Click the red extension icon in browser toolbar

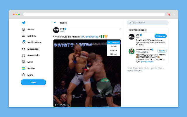point(169,14)
